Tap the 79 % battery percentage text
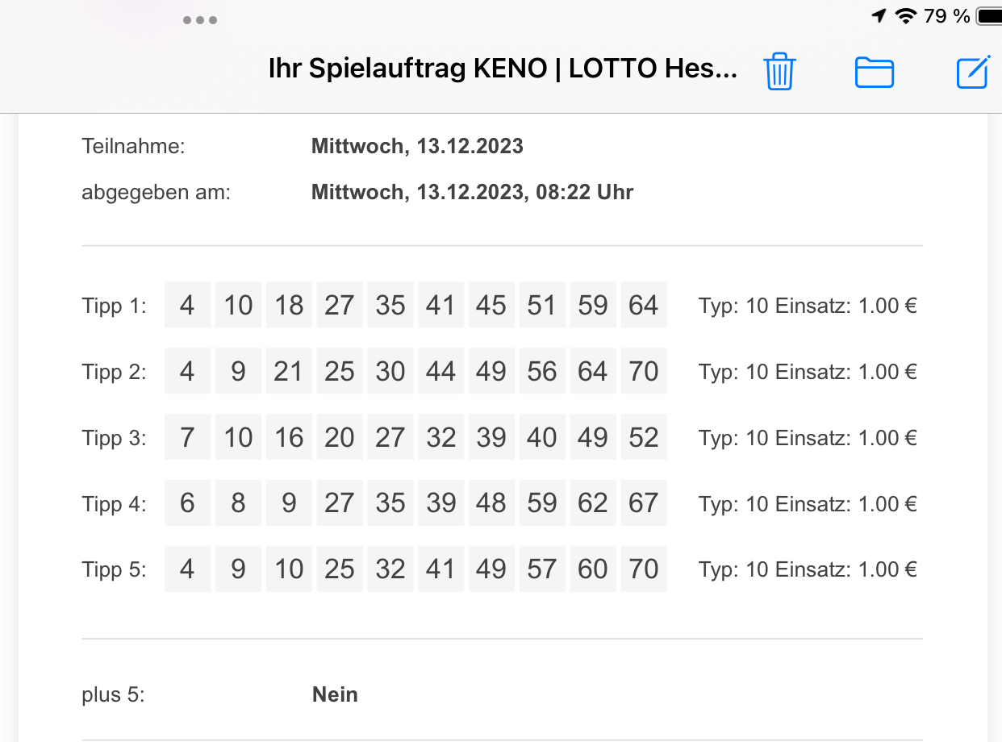The height and width of the screenshot is (742, 1002). 947,15
